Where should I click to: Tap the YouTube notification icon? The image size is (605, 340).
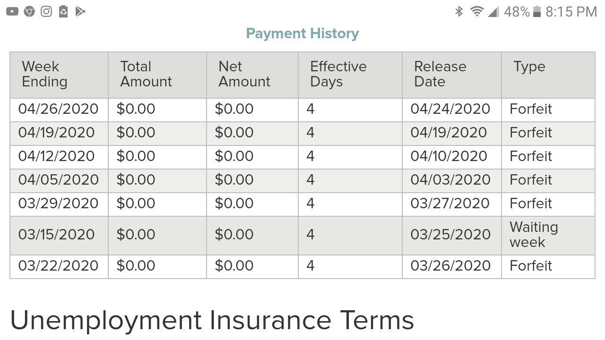12,11
